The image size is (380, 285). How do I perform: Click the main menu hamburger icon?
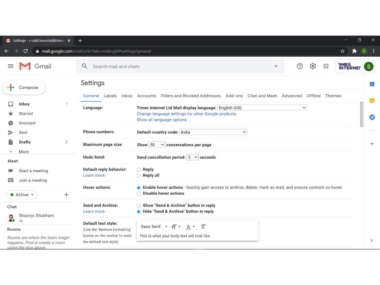tap(10, 66)
